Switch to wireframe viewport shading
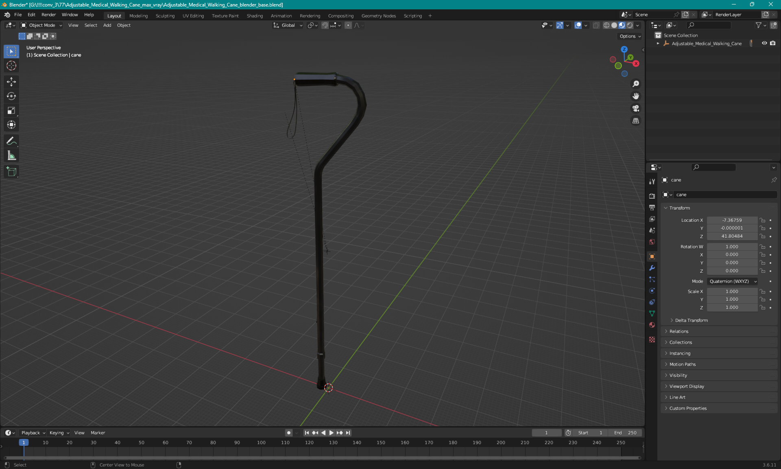781x469 pixels. coord(606,25)
